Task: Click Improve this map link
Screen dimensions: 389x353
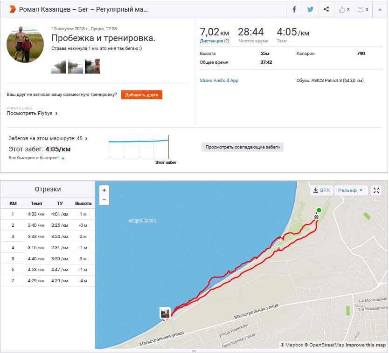Action: (x=366, y=345)
